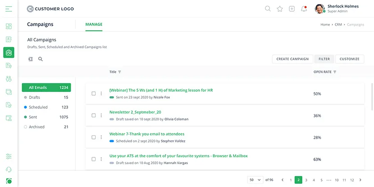Select the Archived filter
The width and height of the screenshot is (374, 187).
point(46,127)
